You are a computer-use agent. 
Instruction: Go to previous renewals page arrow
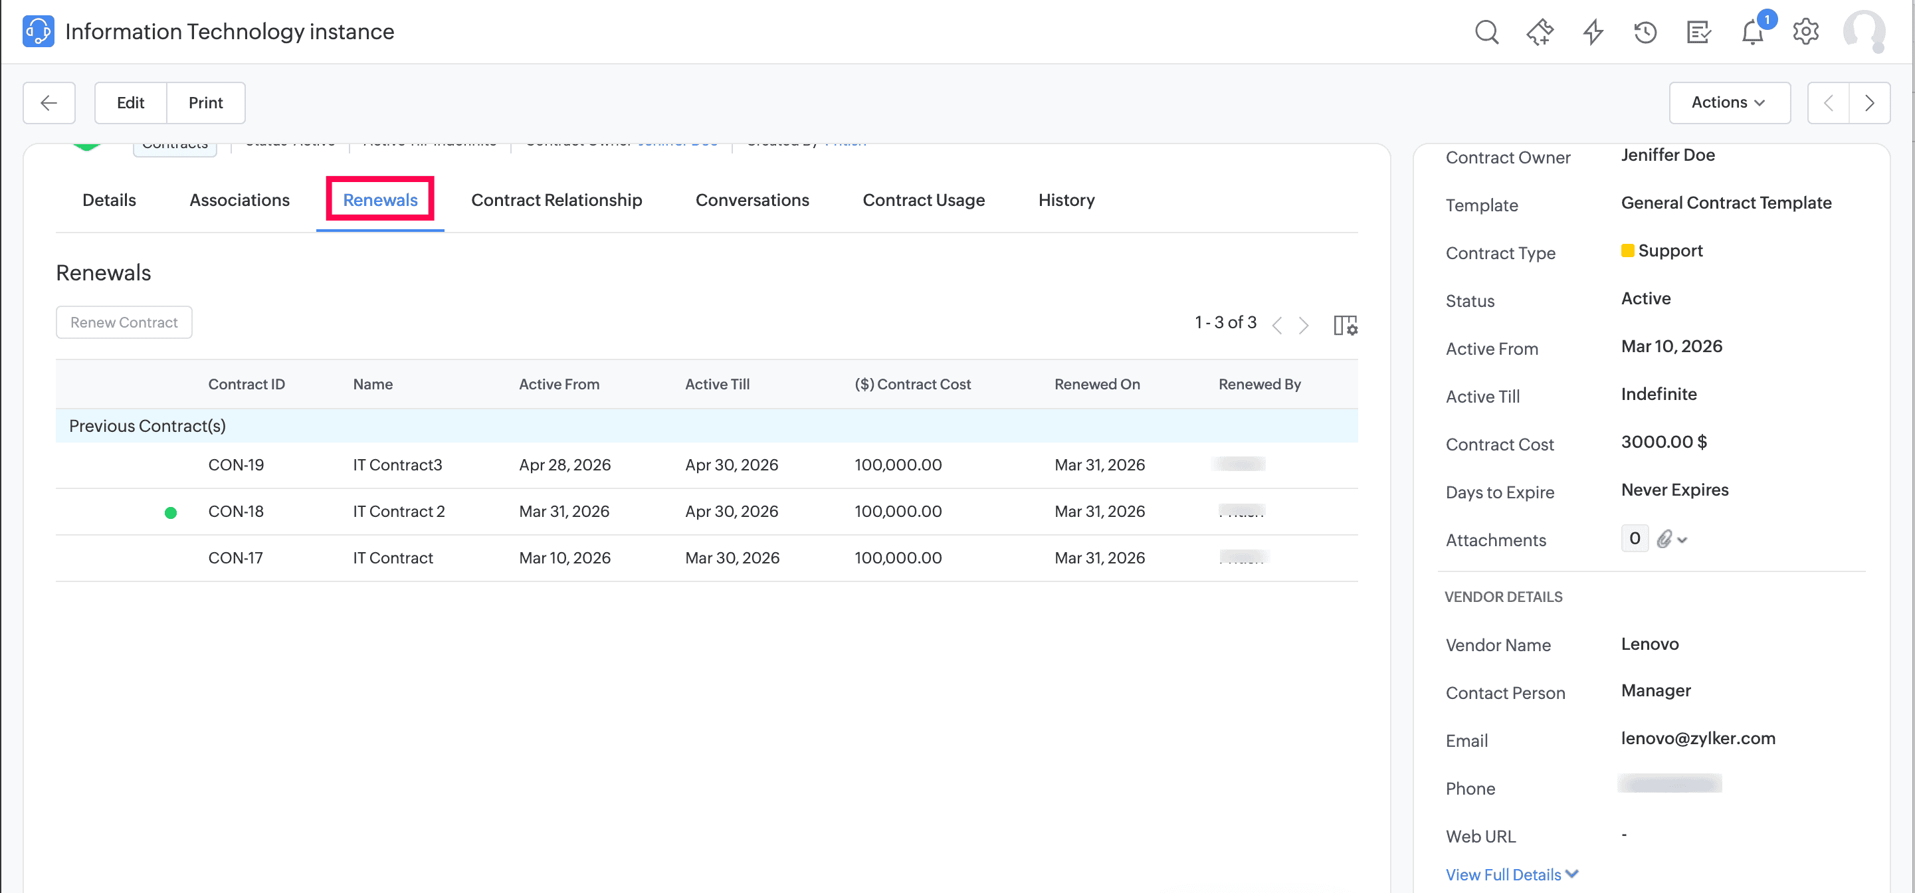click(1277, 325)
